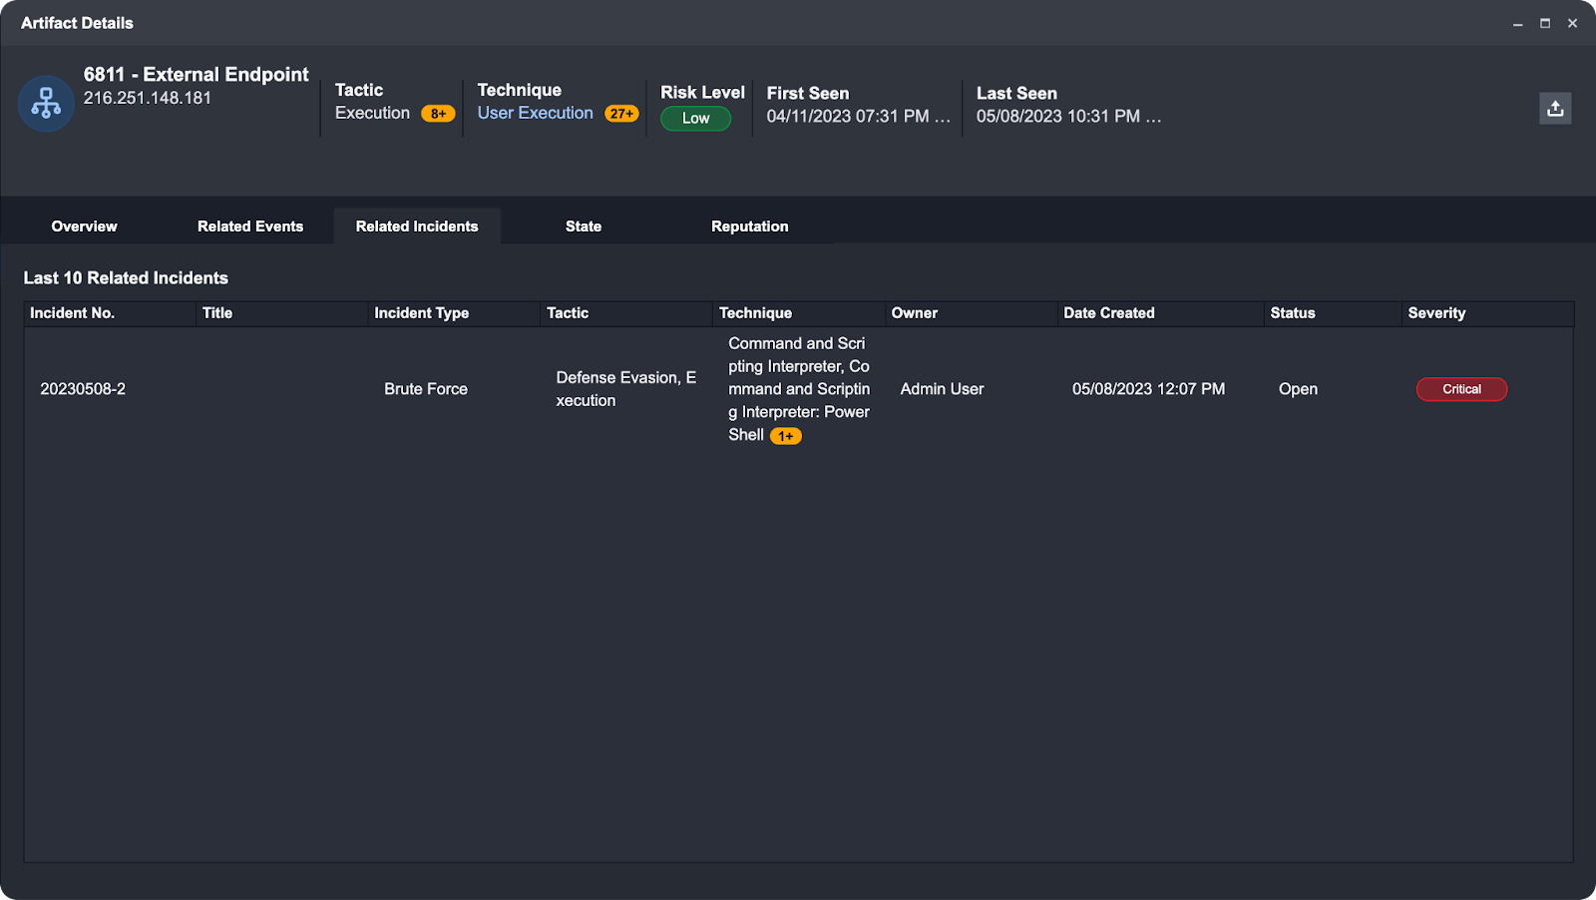
Task: Sort by Date Created column header
Action: (1108, 313)
